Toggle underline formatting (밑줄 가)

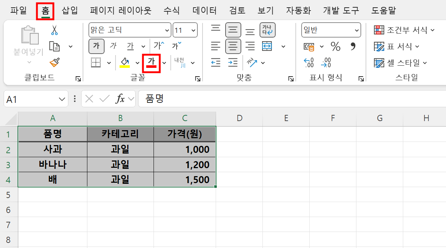pos(131,46)
